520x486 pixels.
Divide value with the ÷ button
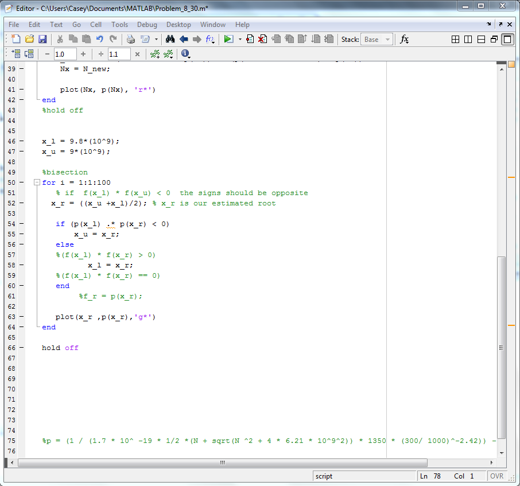pos(101,54)
